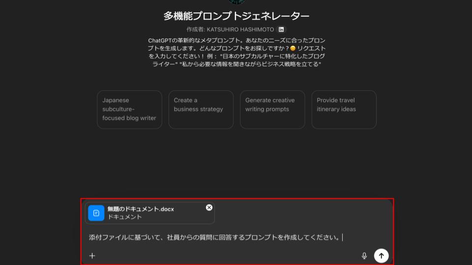Activate the microphone voice input
This screenshot has width=472, height=265.
[x=364, y=256]
